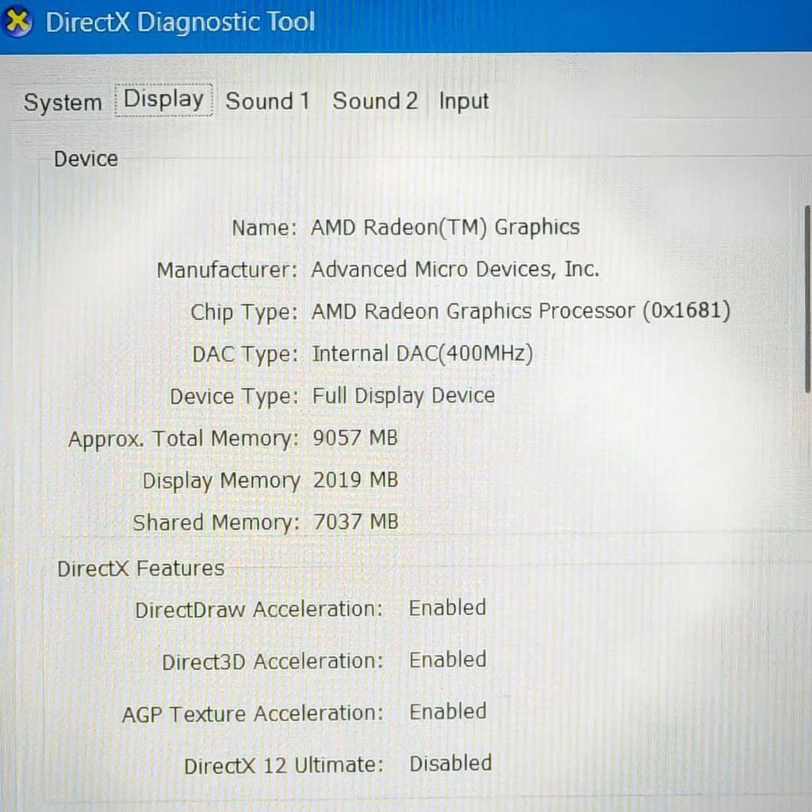The height and width of the screenshot is (812, 812).
Task: Click the 'DirectX Features' group heading
Action: (x=141, y=569)
